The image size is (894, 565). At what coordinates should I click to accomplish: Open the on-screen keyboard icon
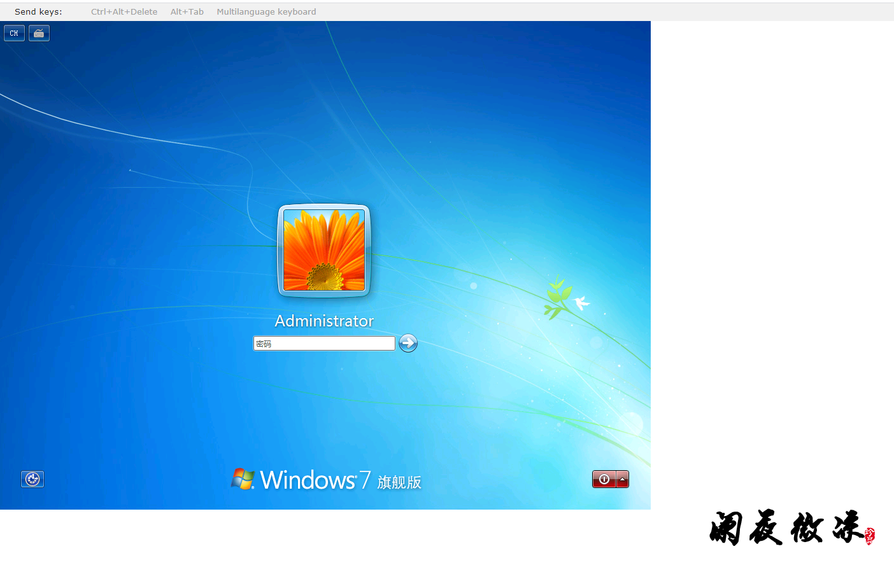click(x=39, y=33)
